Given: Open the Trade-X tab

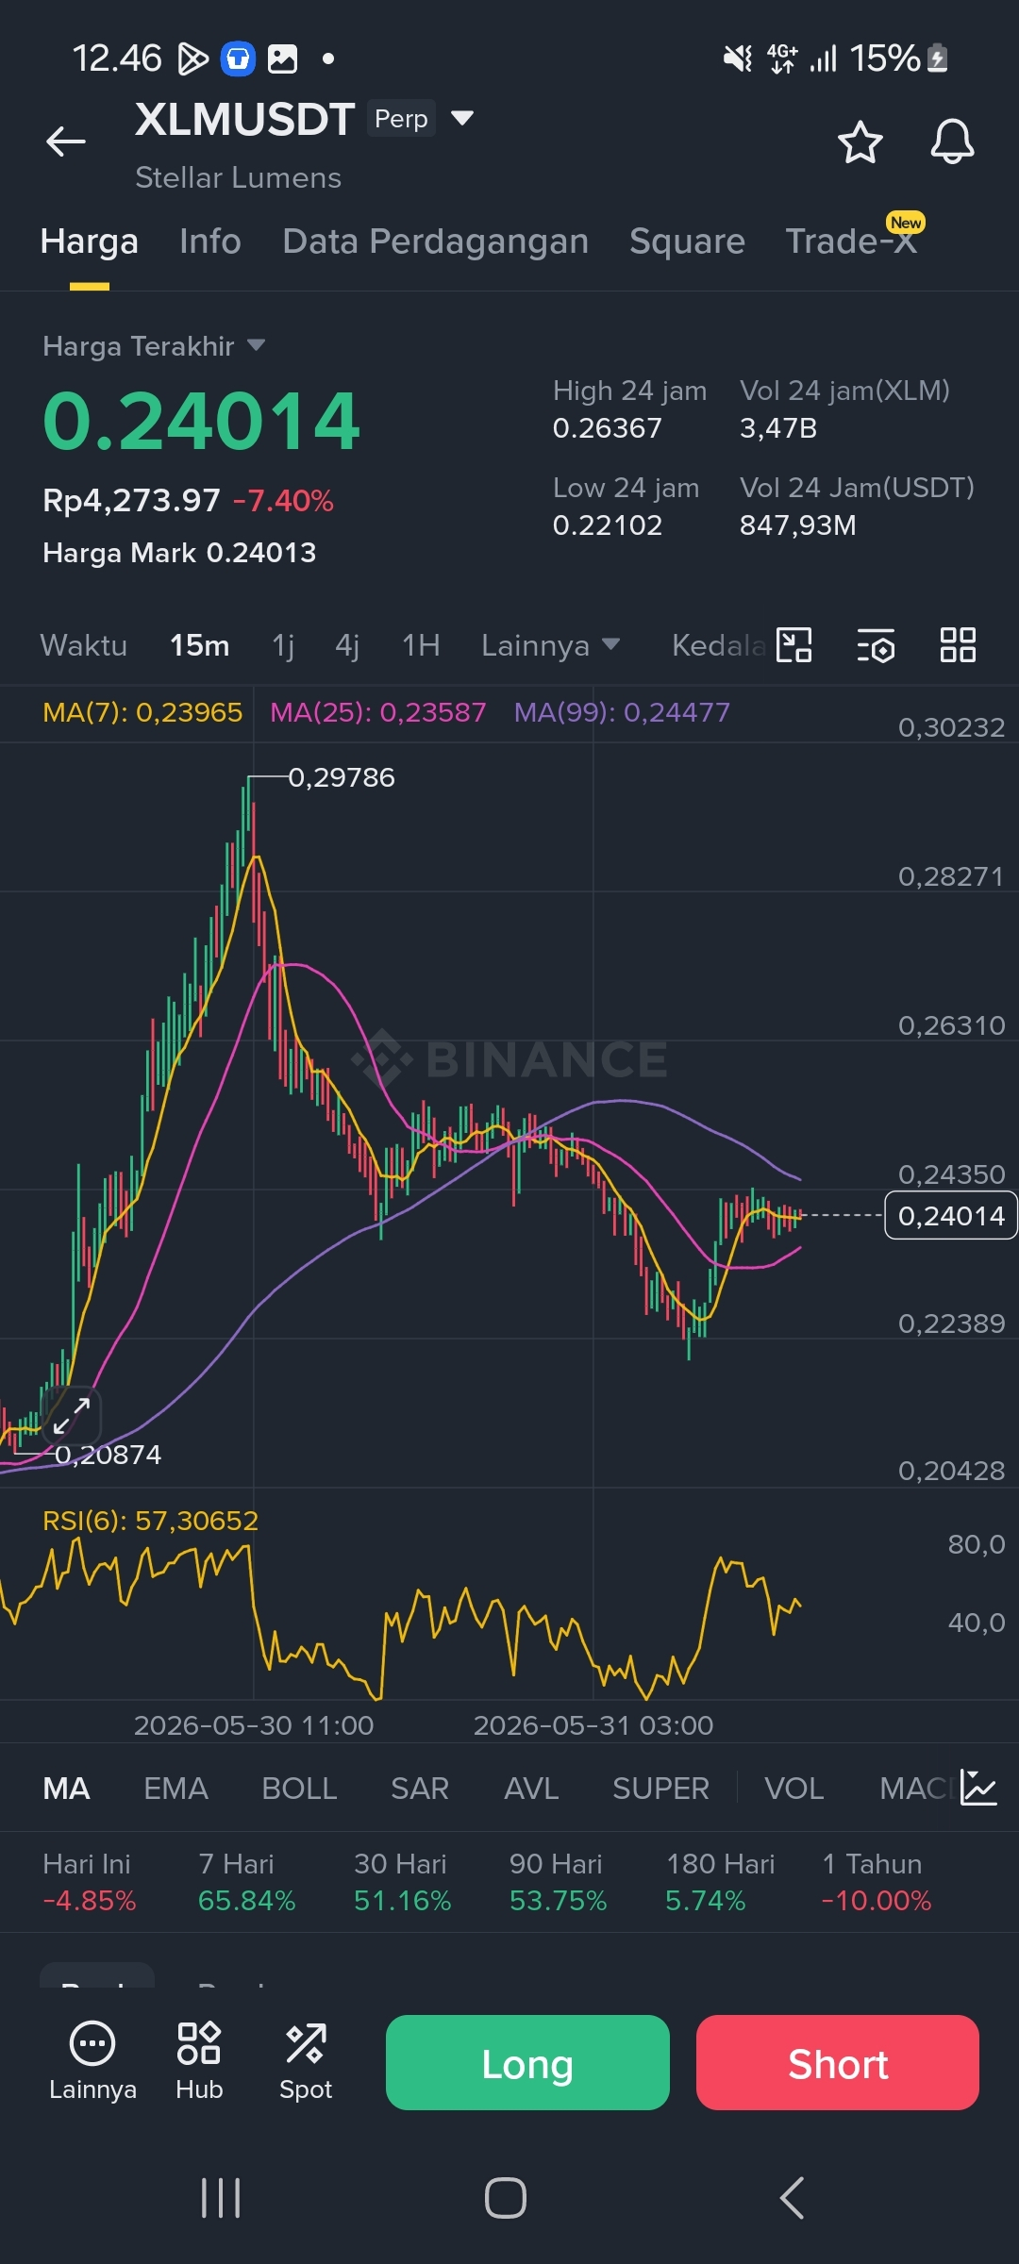Looking at the screenshot, I should (x=852, y=241).
